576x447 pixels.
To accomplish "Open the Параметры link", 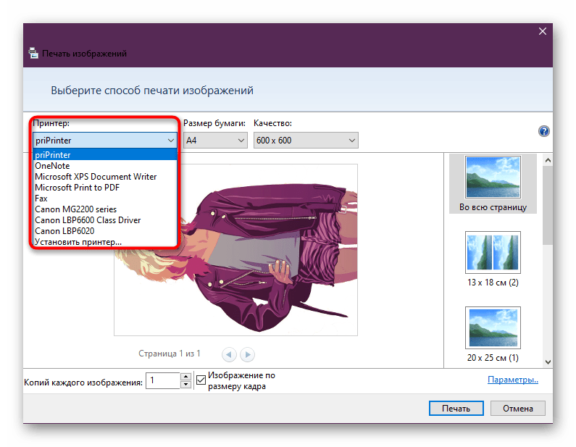I will [513, 380].
